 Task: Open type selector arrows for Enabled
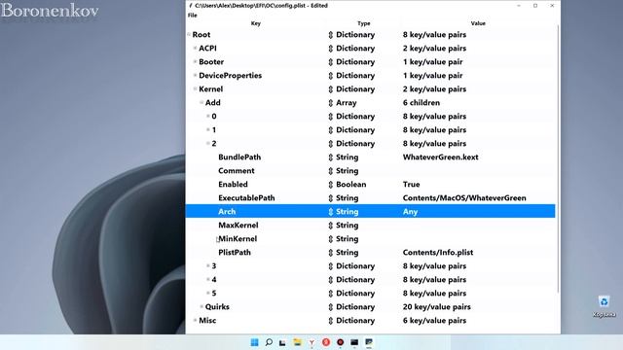[x=331, y=185]
